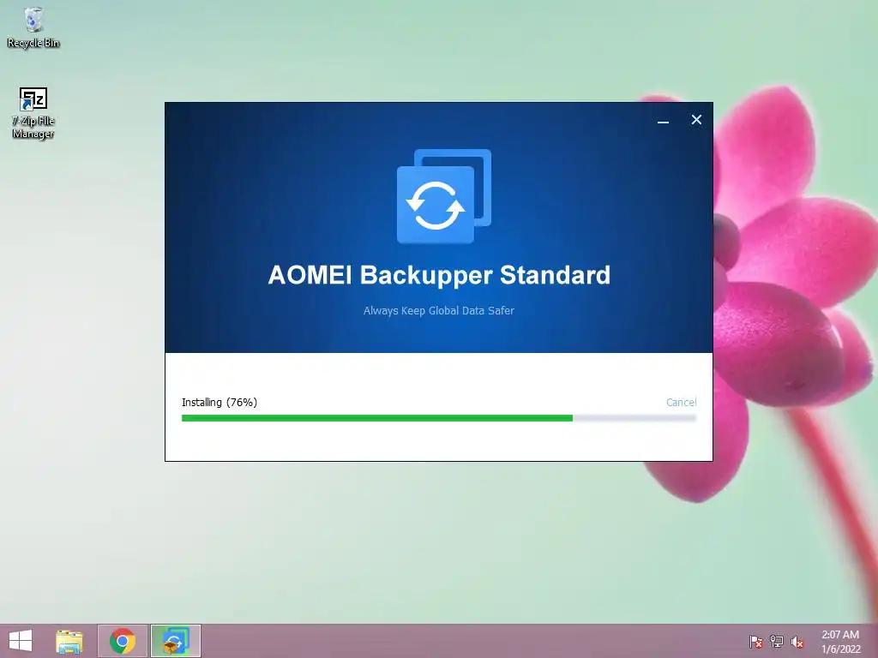
Task: Open File Explorer from the taskbar
Action: pyautogui.click(x=69, y=641)
